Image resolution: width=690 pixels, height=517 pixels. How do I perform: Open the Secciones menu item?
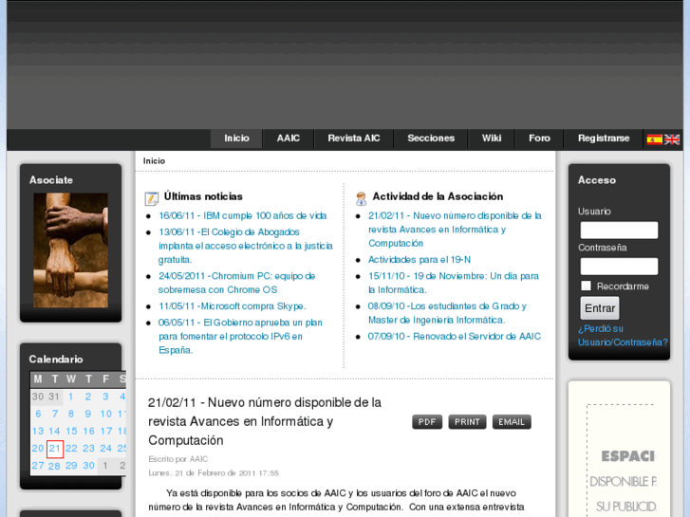(431, 138)
